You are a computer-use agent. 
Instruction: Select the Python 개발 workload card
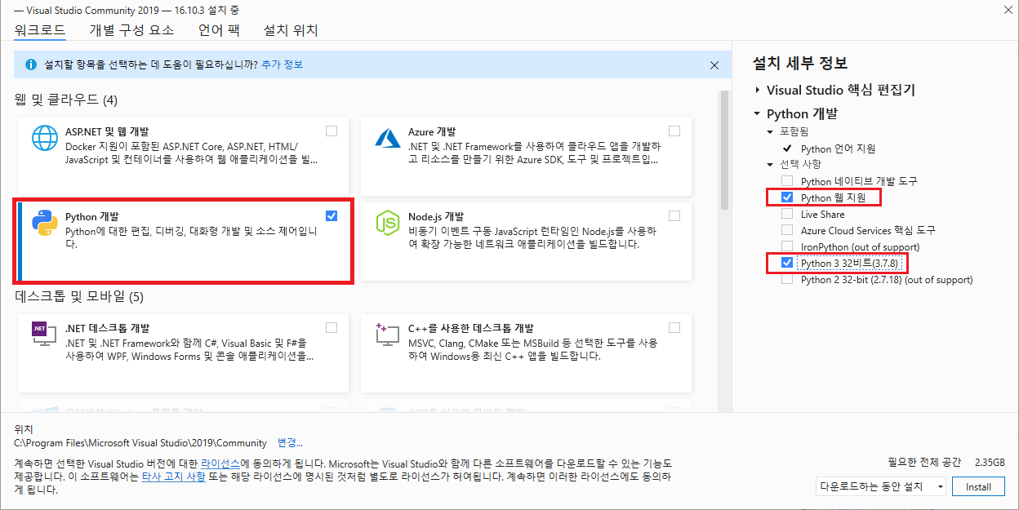click(x=185, y=241)
